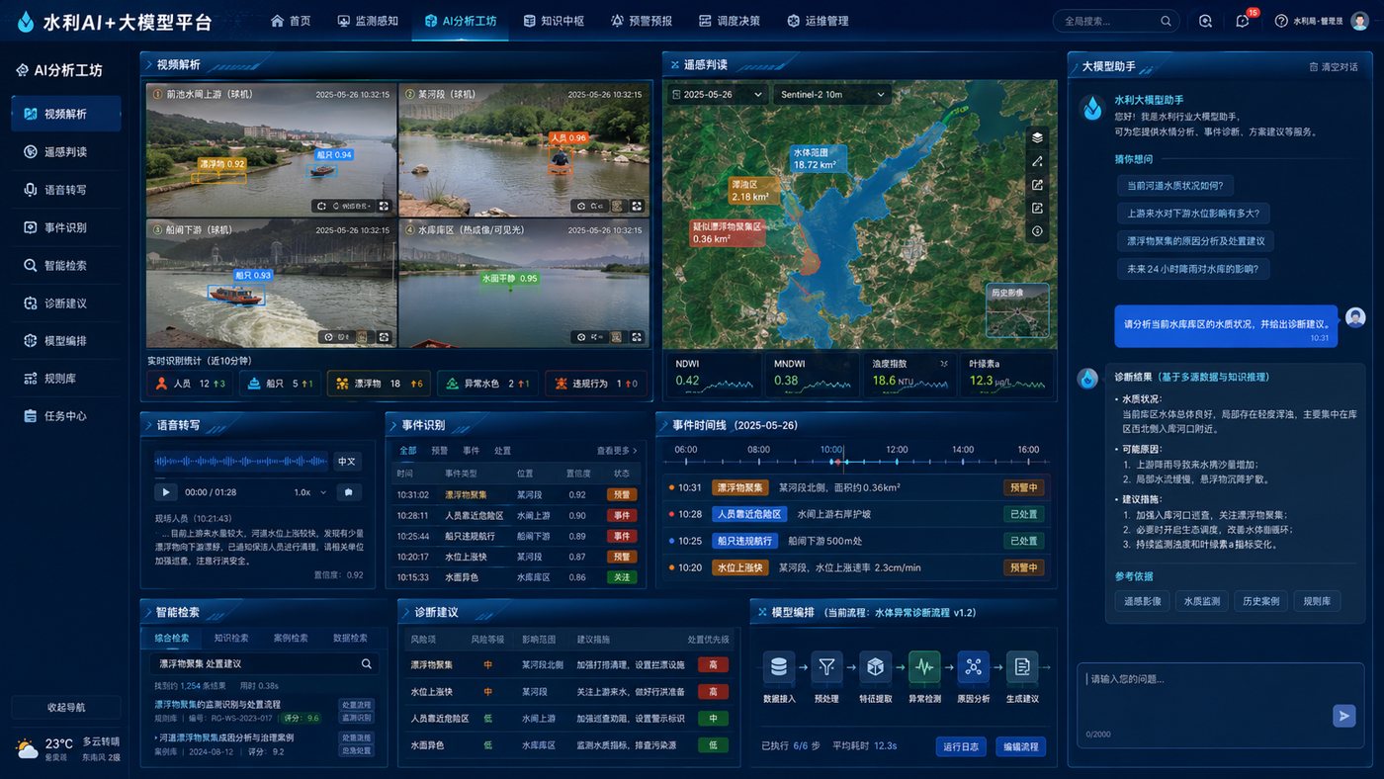Open 规则库 in the sidebar
Image resolution: width=1384 pixels, height=779 pixels.
pos(66,378)
